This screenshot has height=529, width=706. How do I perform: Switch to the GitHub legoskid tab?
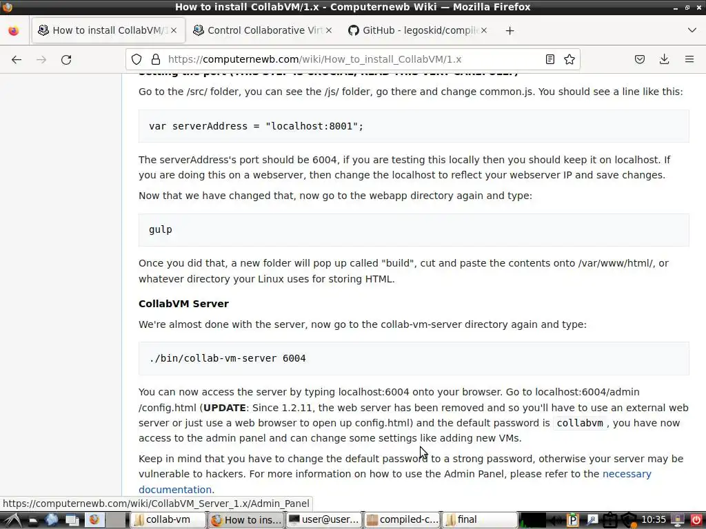pyautogui.click(x=418, y=30)
